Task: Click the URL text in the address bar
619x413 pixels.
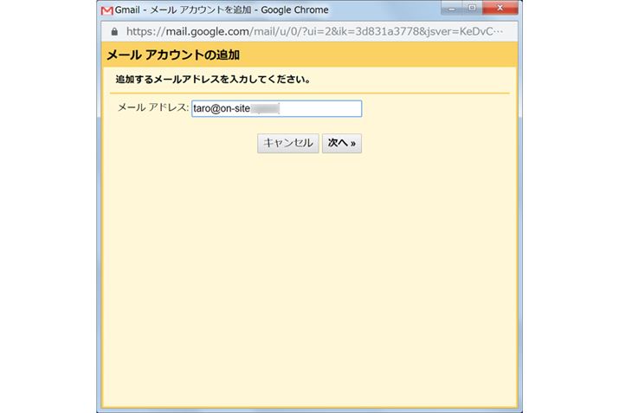Action: coord(314,31)
